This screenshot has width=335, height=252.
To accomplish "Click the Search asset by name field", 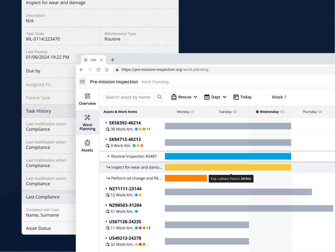I will [129, 97].
